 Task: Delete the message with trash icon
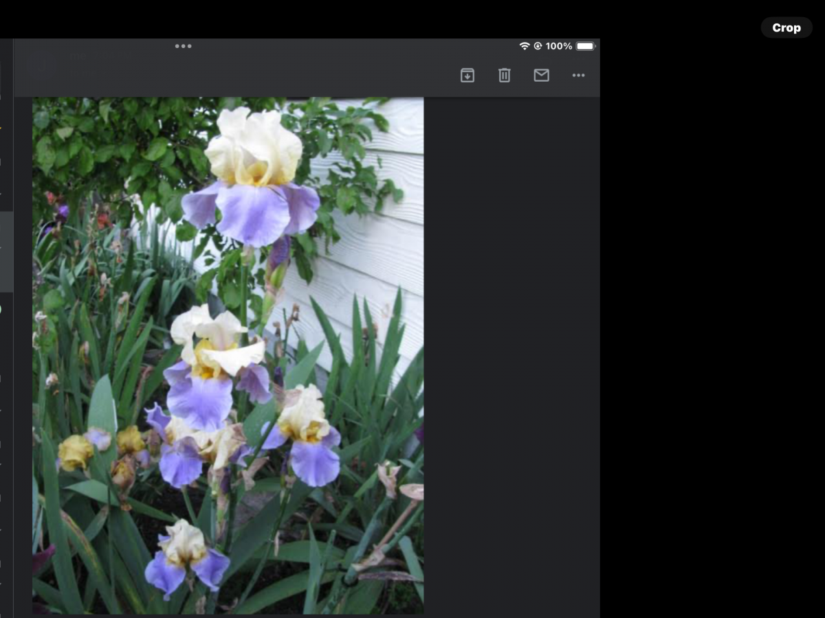(x=505, y=76)
